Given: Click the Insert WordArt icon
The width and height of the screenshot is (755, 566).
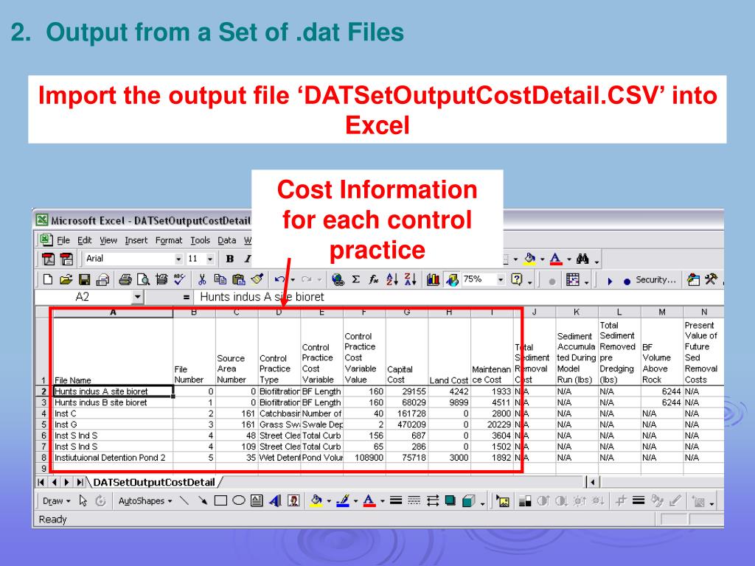Looking at the screenshot, I should tap(276, 501).
